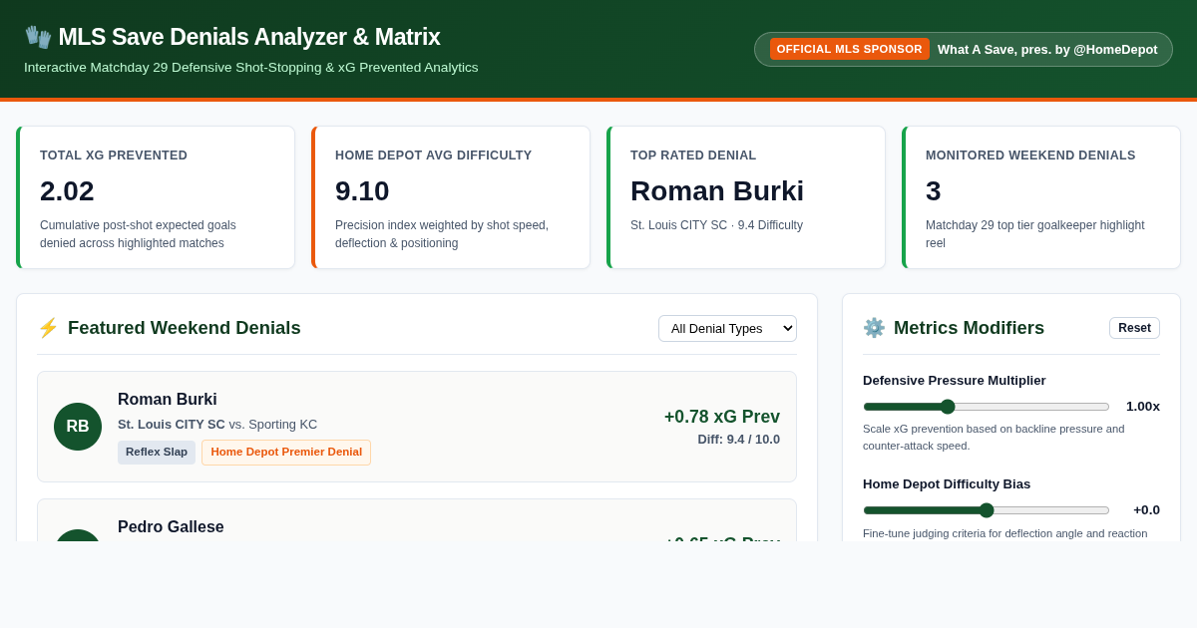Viewport: 1197px width, 628px height.
Task: Click the What A Save sponsor text
Action: [x=1047, y=49]
